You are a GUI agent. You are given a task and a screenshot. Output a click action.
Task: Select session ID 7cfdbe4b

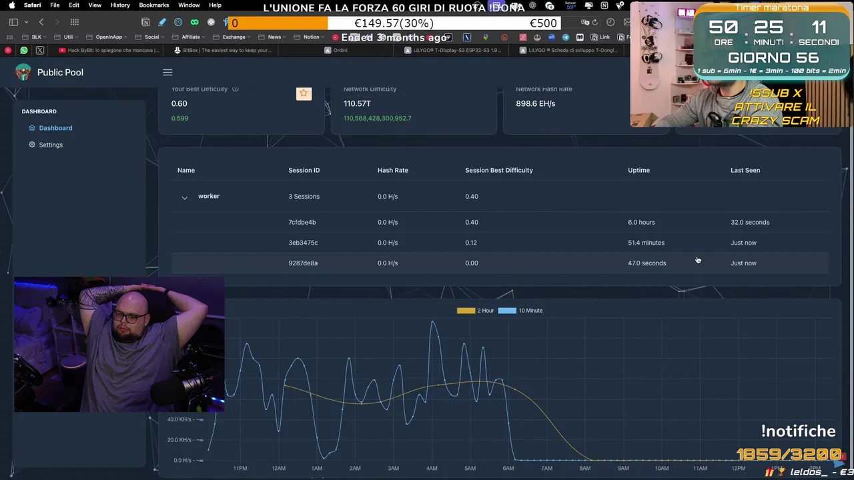click(302, 222)
